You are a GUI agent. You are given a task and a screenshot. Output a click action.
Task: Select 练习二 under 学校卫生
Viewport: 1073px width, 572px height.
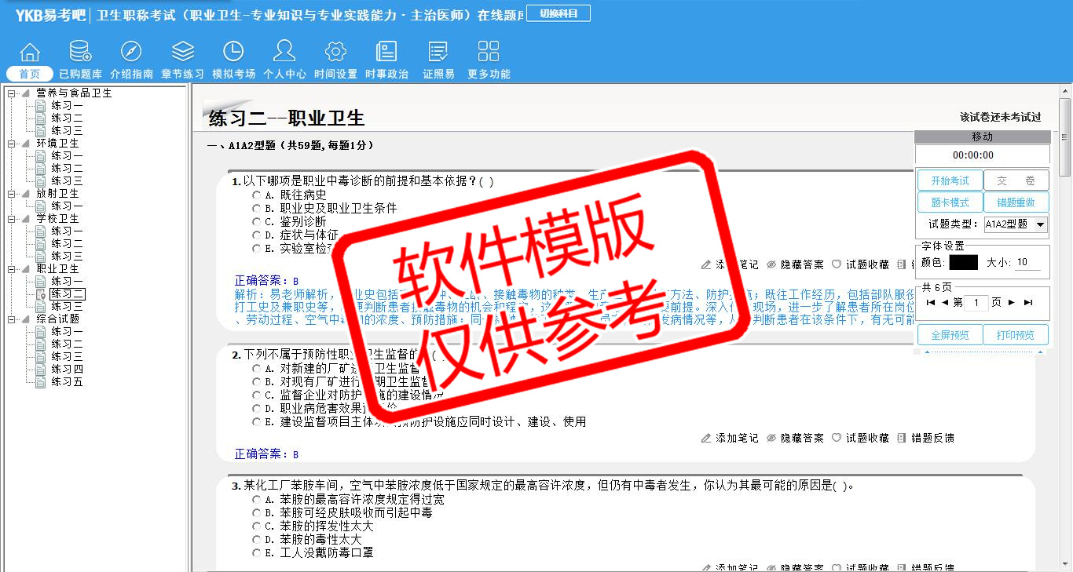(67, 243)
